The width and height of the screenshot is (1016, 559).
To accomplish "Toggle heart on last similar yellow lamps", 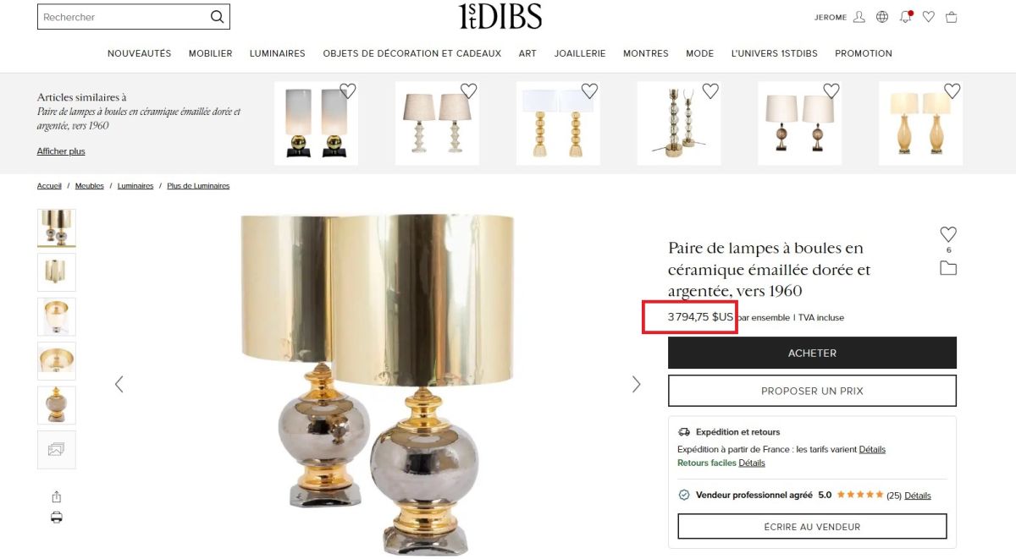I will pos(952,90).
